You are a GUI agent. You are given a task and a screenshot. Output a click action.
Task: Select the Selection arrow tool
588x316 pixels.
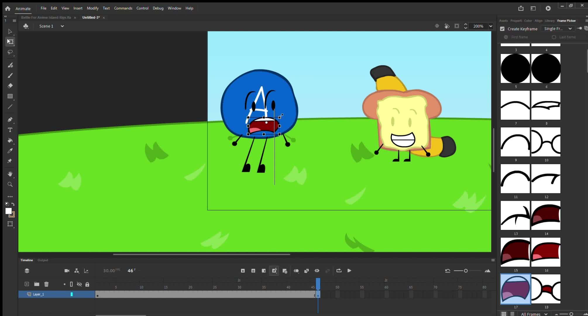pos(10,31)
